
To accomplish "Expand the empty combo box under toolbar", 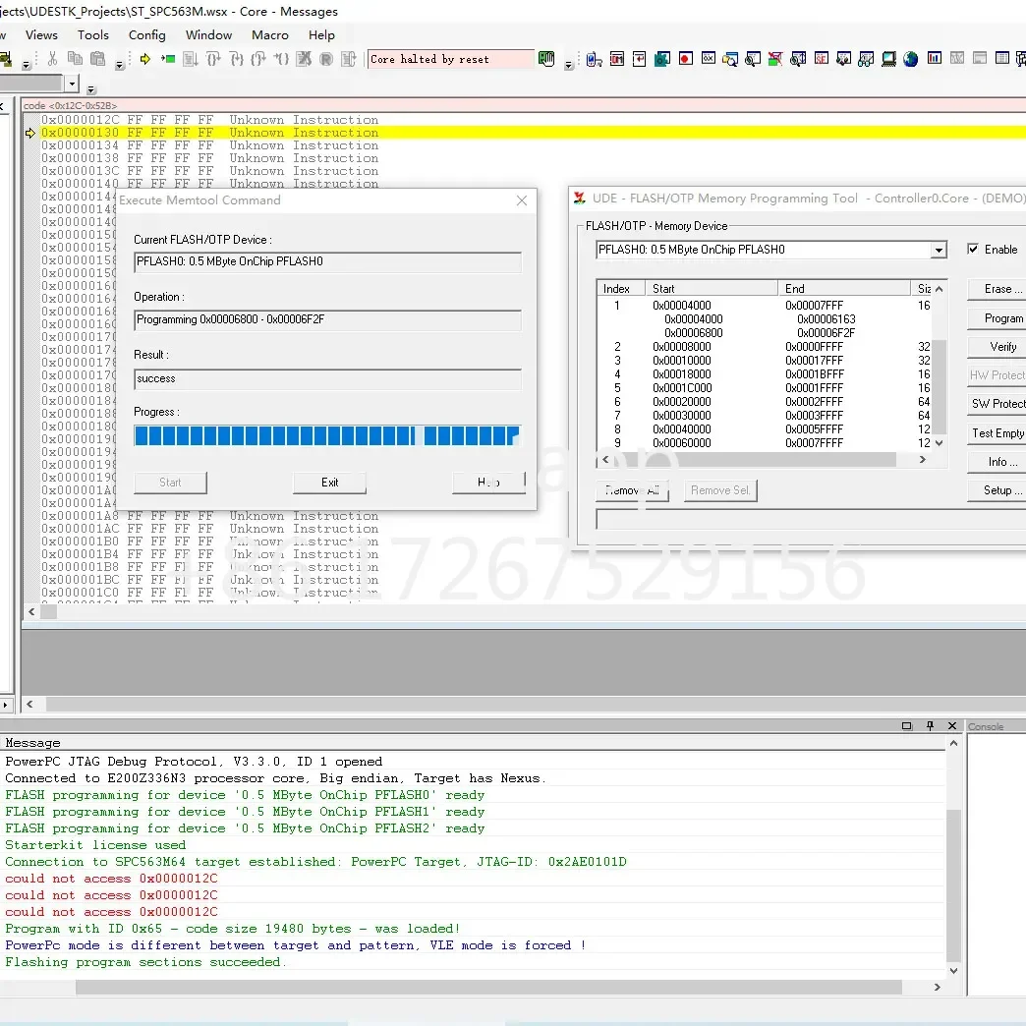I will tap(71, 85).
